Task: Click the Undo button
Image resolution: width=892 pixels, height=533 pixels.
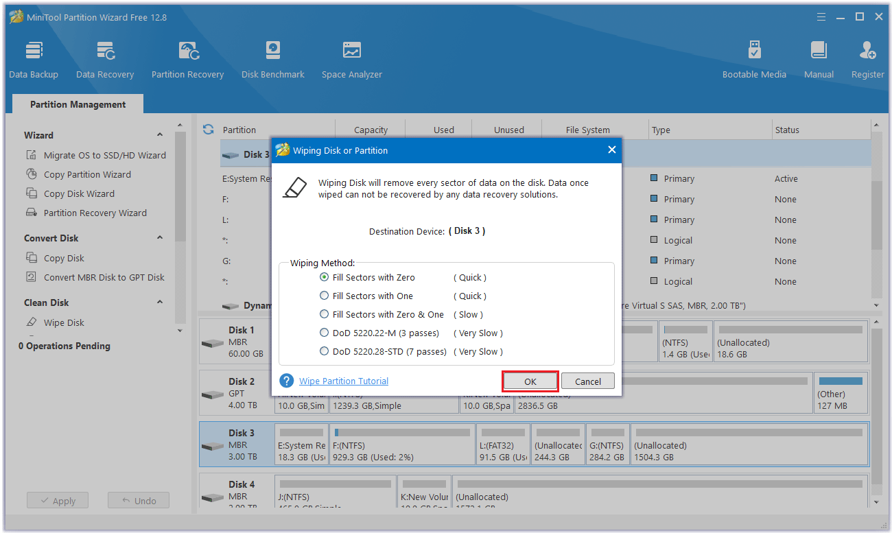Action: click(138, 501)
